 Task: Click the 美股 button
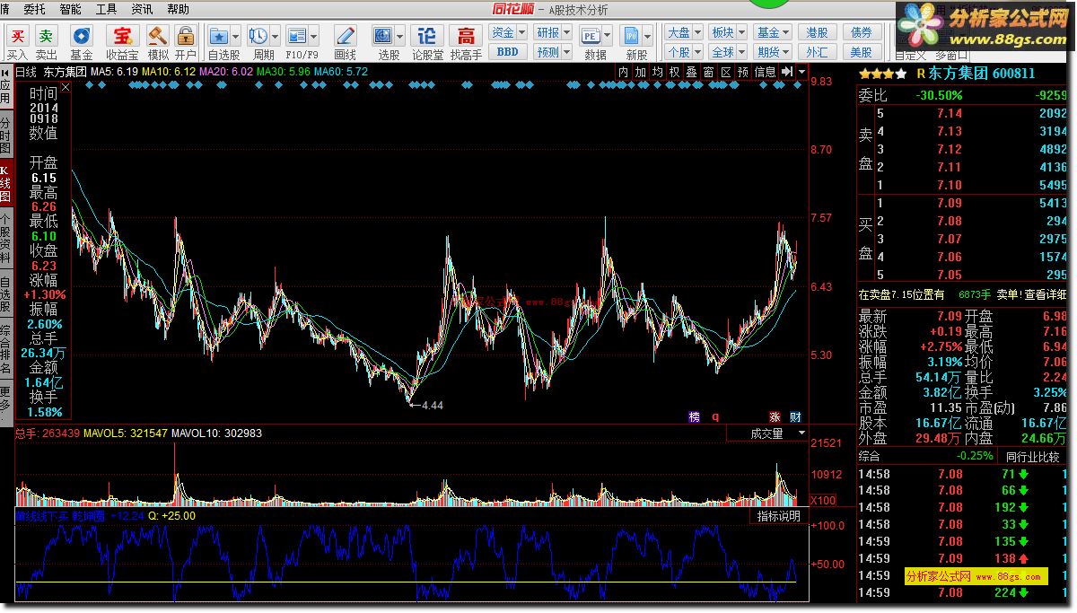[862, 52]
